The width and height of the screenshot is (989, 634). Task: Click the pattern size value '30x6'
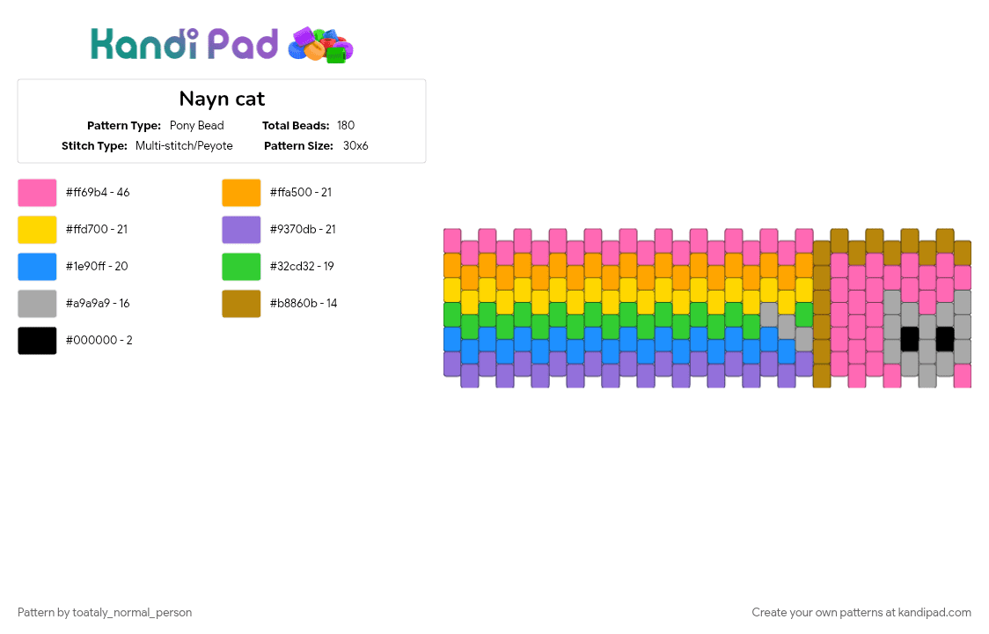(x=355, y=146)
